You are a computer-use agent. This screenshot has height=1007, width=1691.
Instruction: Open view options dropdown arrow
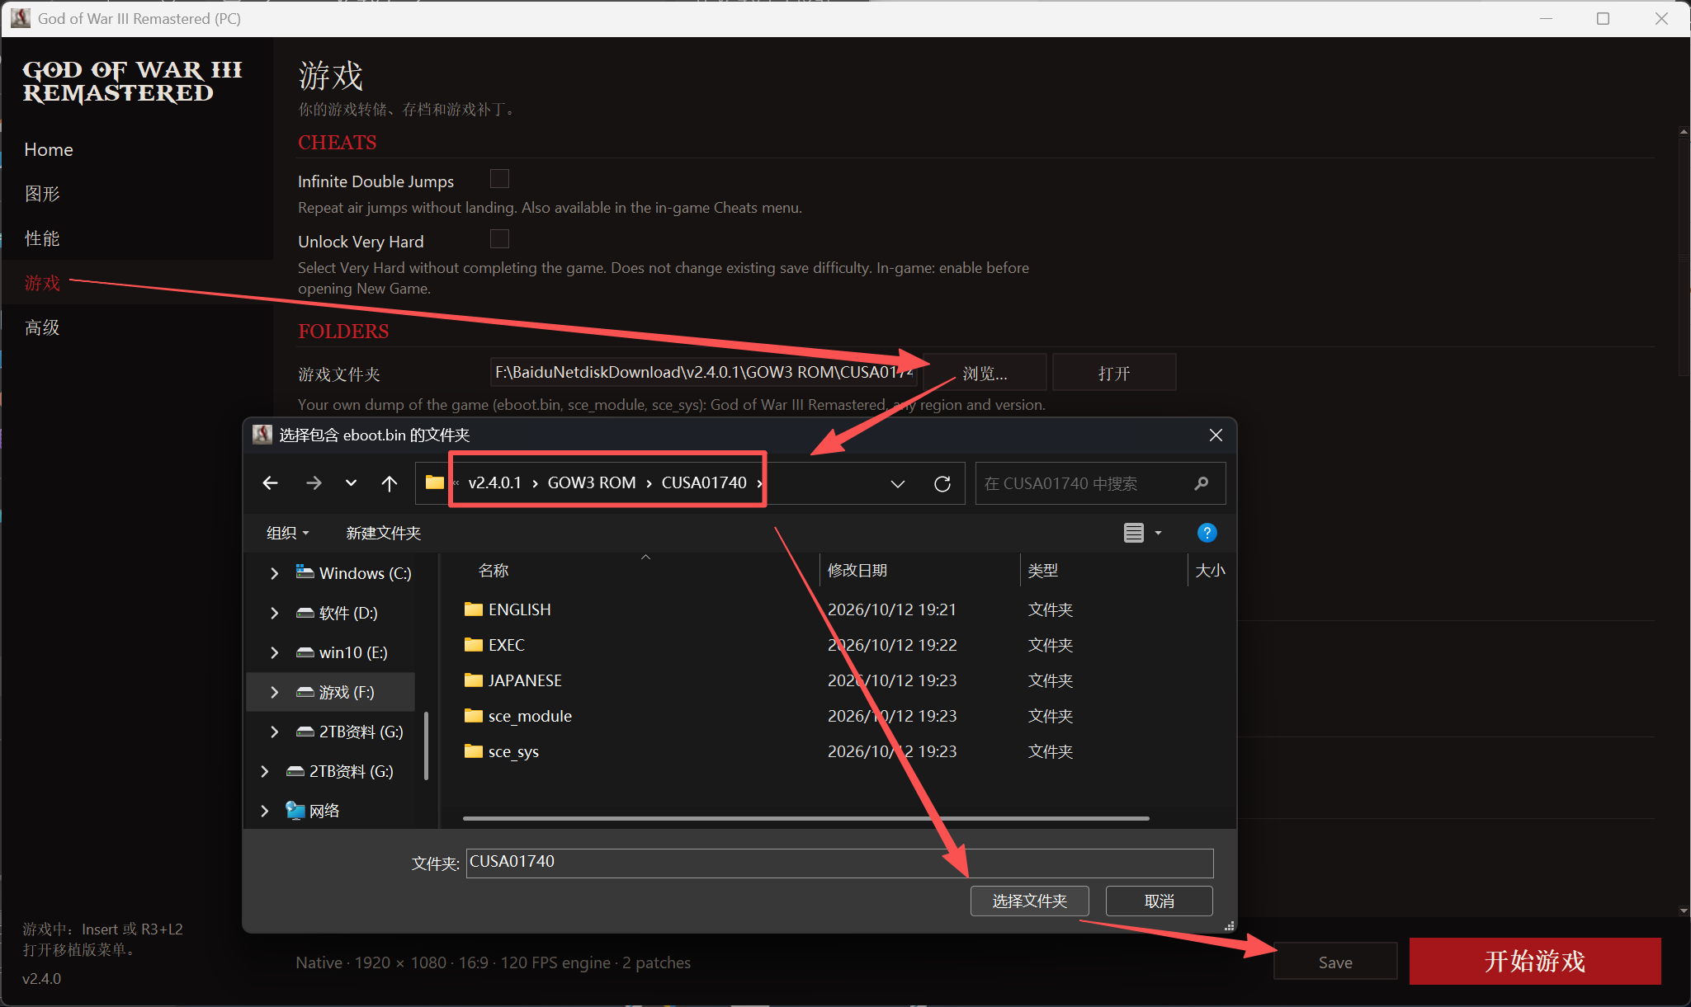click(1158, 533)
